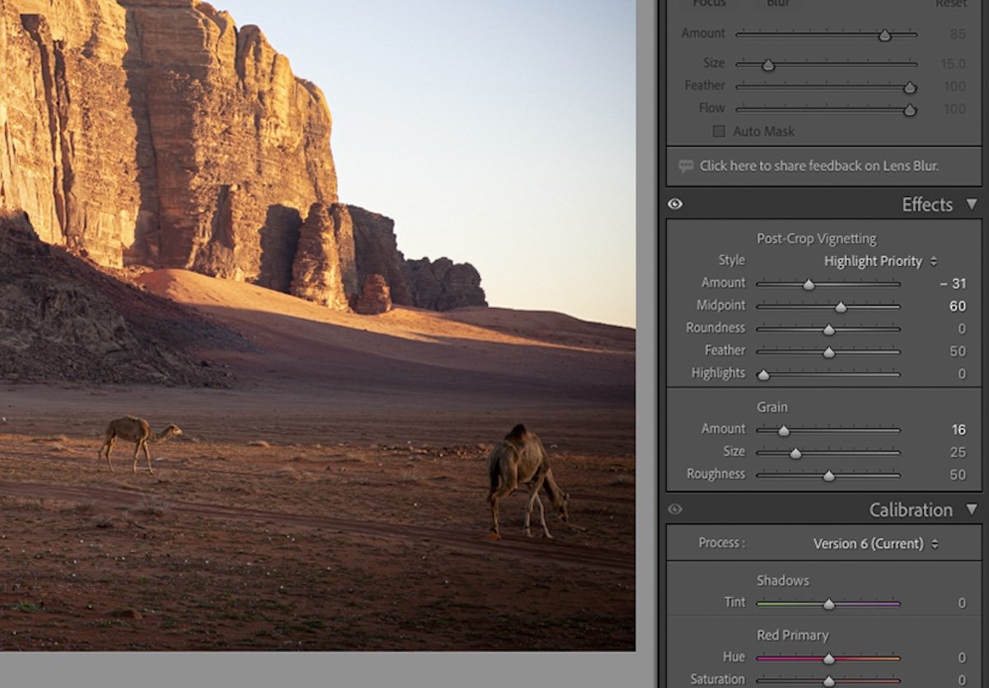Click the vignette Midpoint slider handle
This screenshot has width=989, height=688.
tap(840, 306)
